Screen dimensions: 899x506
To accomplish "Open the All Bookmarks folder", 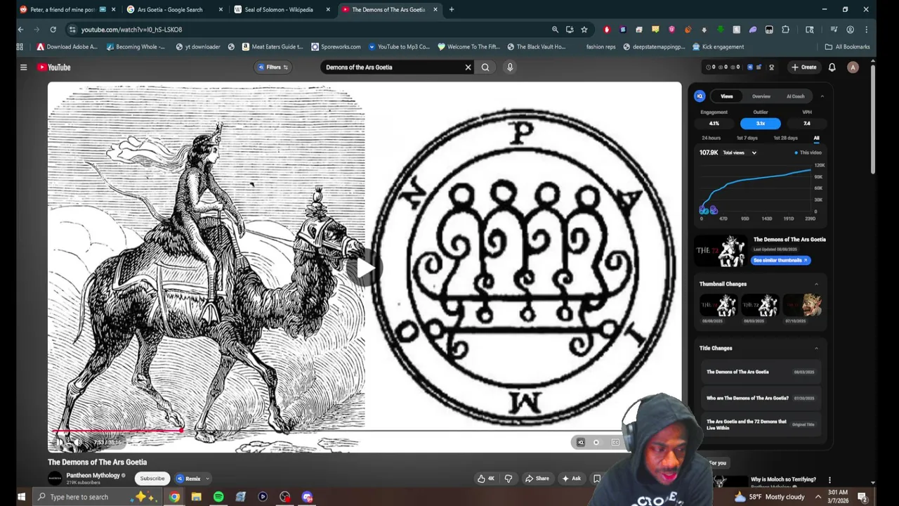I will pyautogui.click(x=847, y=47).
